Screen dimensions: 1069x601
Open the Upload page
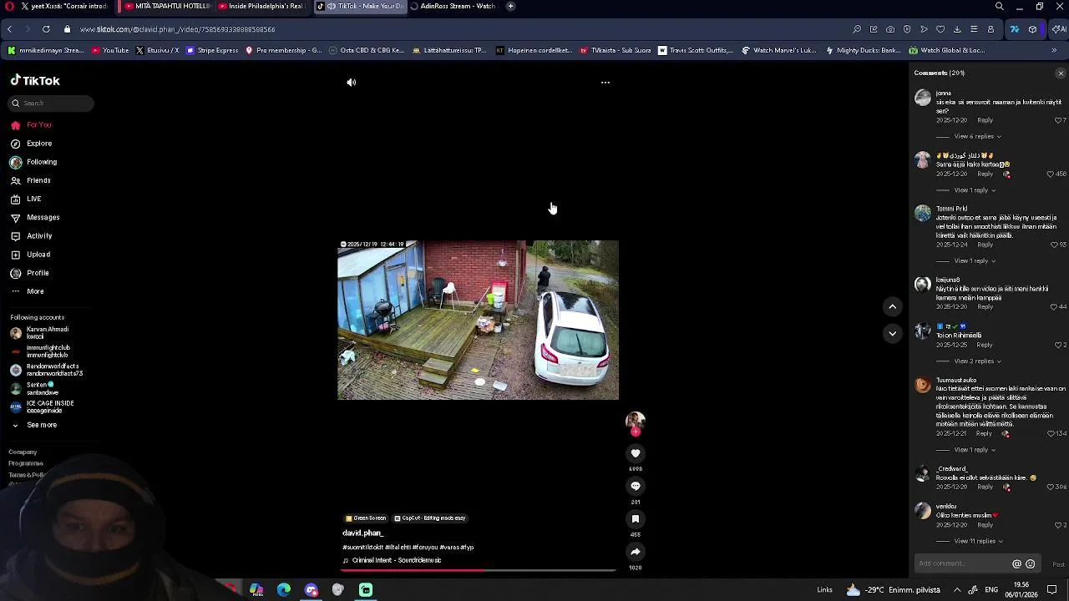click(x=31, y=255)
